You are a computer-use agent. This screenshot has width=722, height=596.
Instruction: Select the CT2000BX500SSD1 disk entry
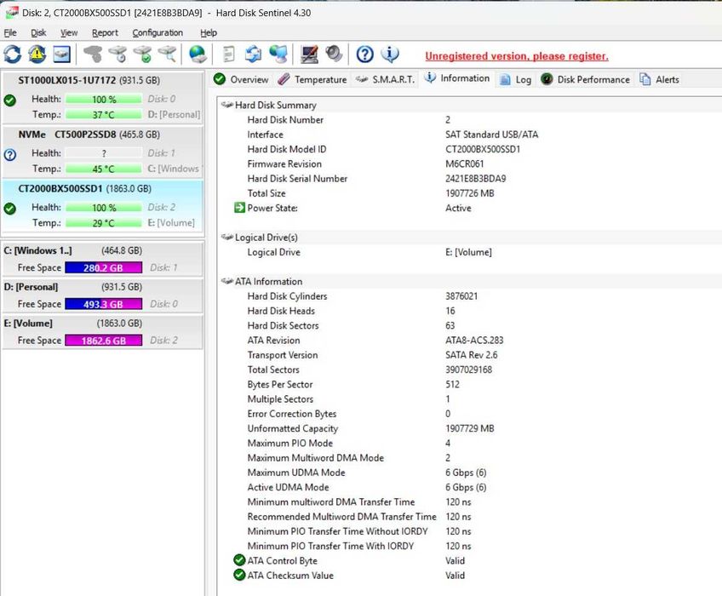pyautogui.click(x=103, y=206)
